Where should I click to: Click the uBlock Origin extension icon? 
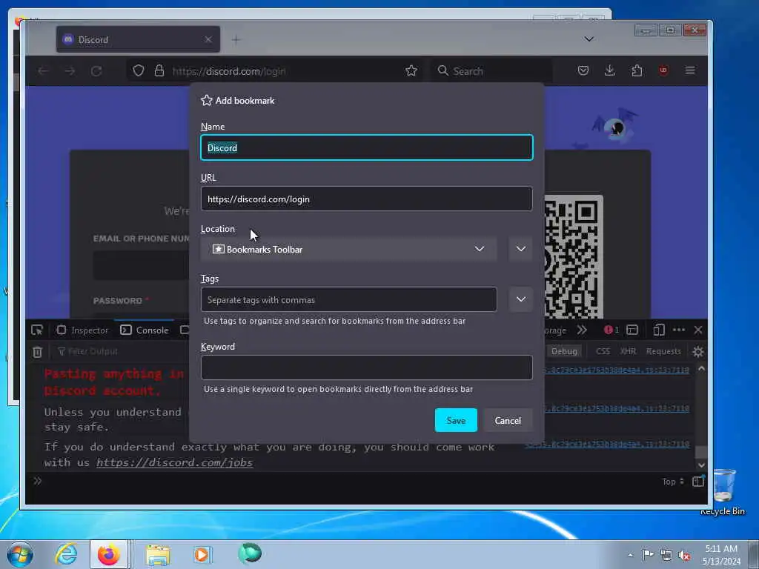point(663,70)
